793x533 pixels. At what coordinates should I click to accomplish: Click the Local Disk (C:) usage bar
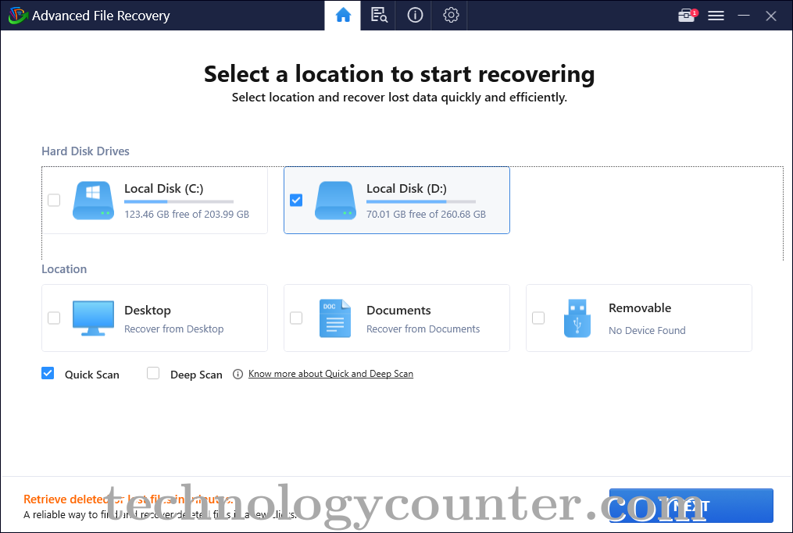(179, 201)
